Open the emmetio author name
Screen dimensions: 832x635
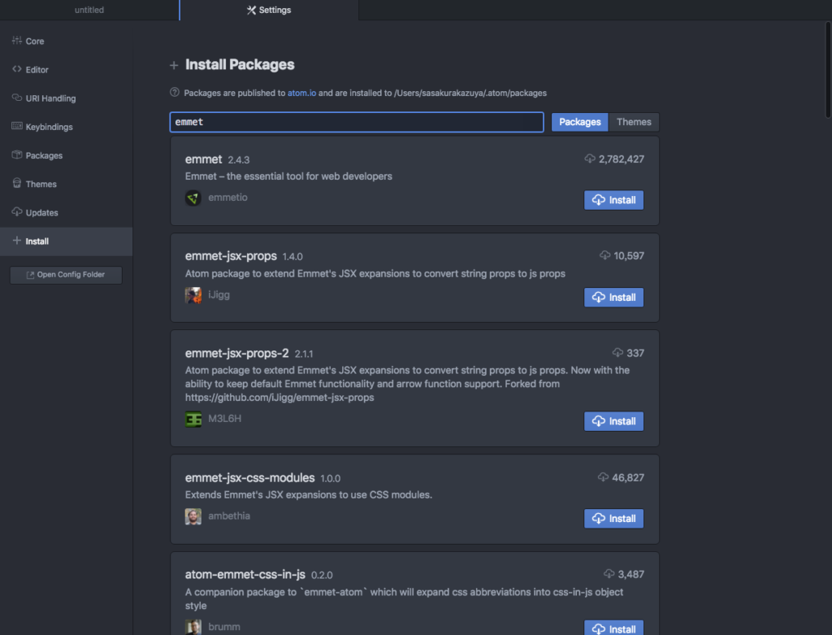pyautogui.click(x=227, y=198)
